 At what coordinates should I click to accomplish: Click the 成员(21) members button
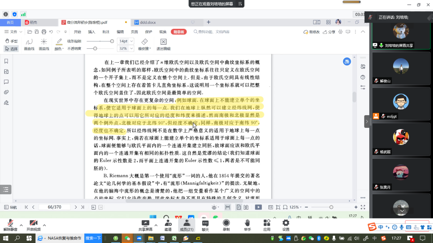click(186, 225)
